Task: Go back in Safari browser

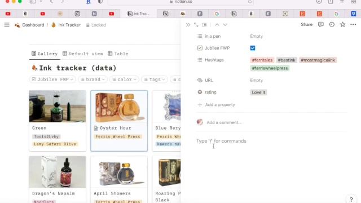Action: pos(51,1)
